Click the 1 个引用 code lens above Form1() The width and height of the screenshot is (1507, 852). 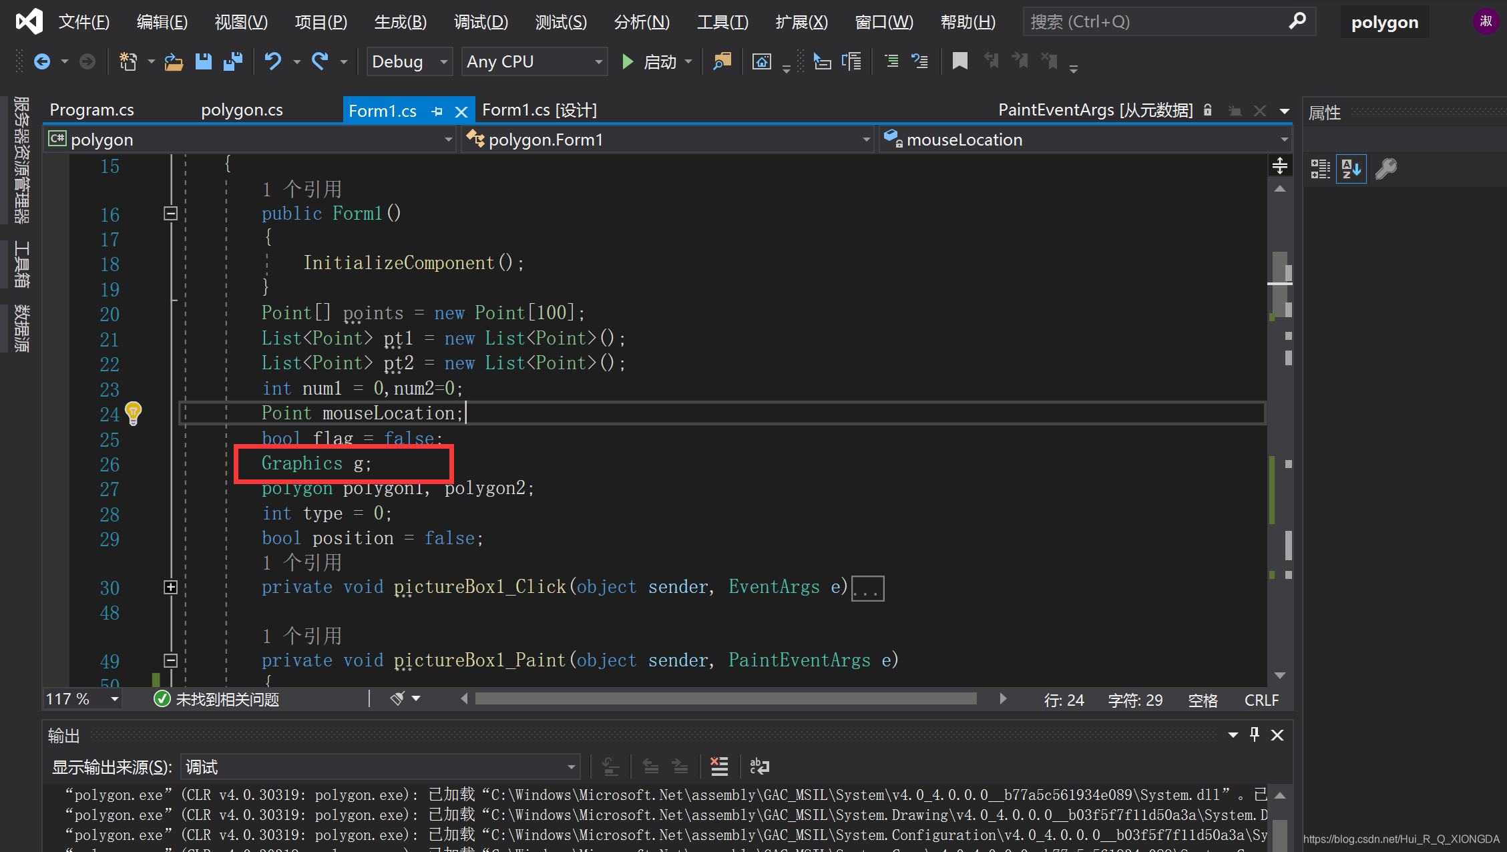pos(301,190)
